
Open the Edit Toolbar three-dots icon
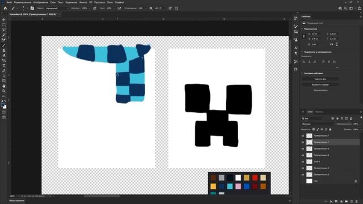pos(4,96)
